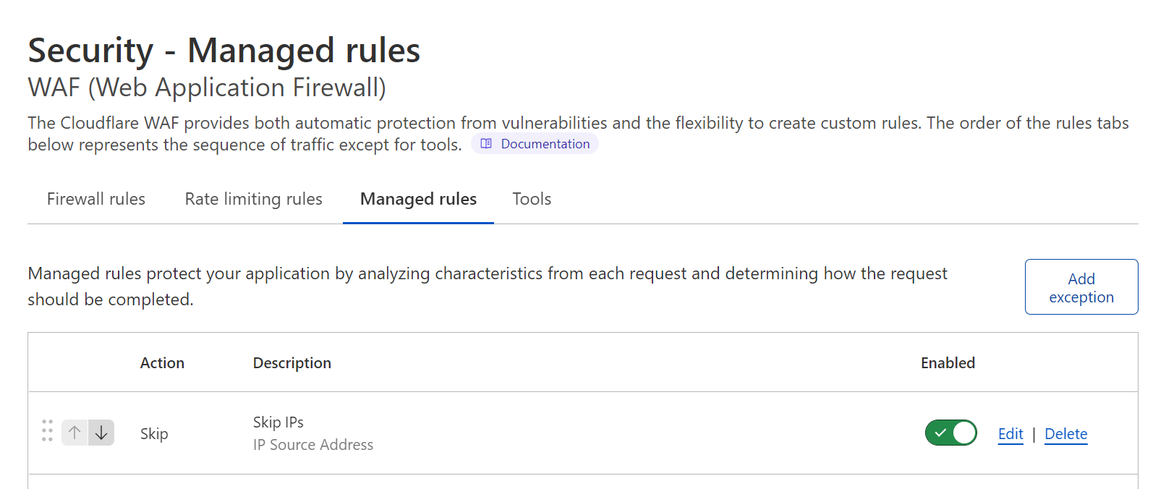Edit the Skip IPs rule
The height and width of the screenshot is (489, 1153).
point(1010,433)
